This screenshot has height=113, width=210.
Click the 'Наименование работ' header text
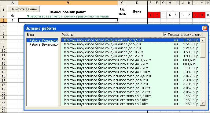[68, 12]
